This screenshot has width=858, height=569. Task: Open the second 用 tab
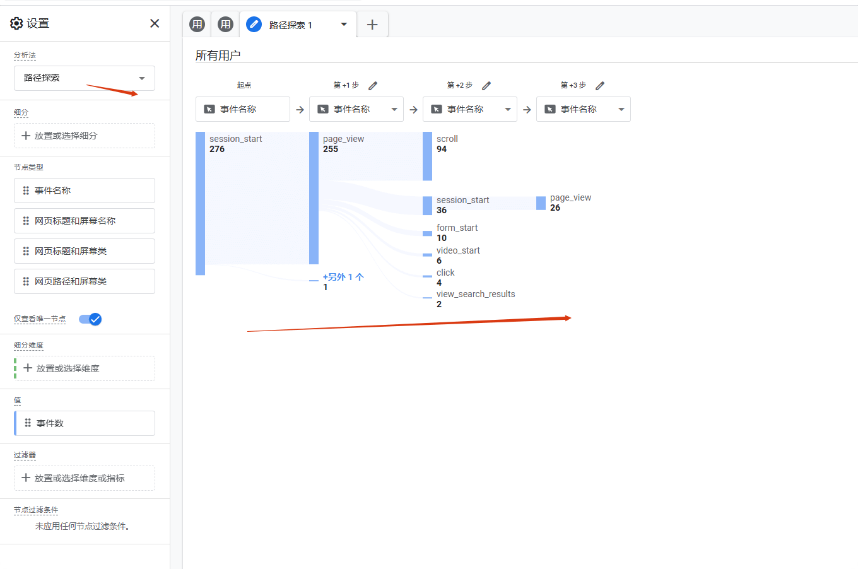(x=225, y=25)
